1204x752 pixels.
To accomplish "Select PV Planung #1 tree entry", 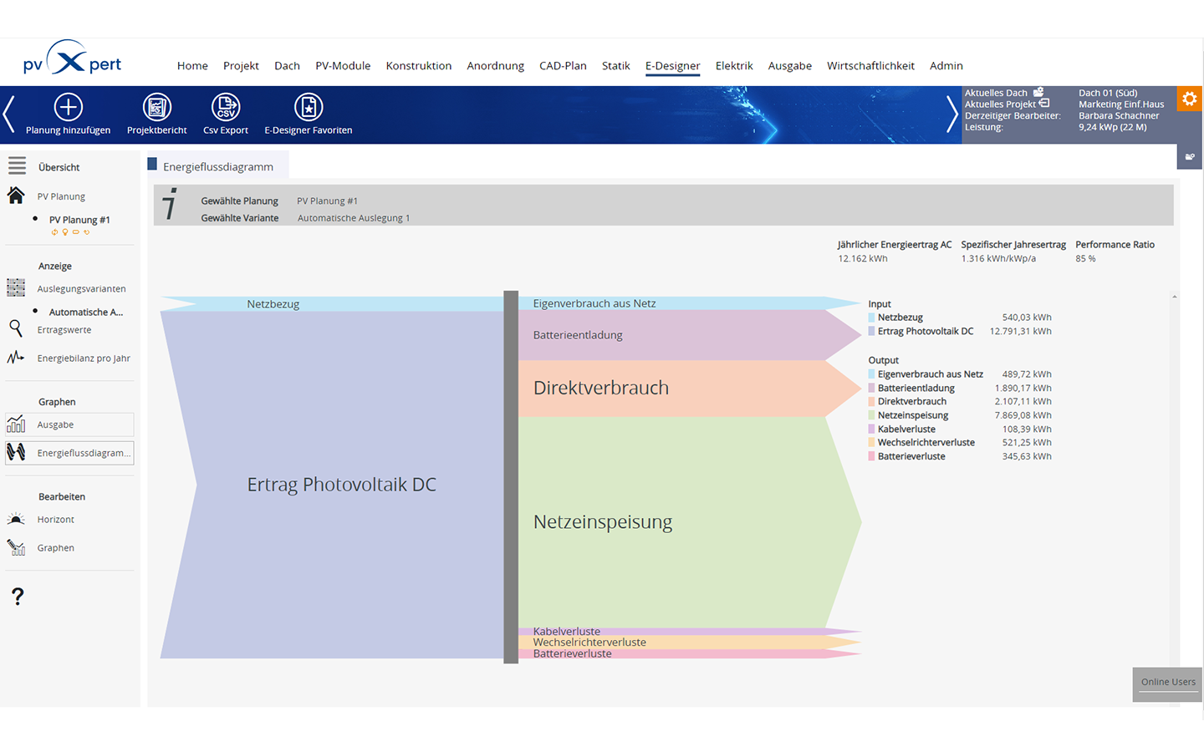I will pos(79,220).
